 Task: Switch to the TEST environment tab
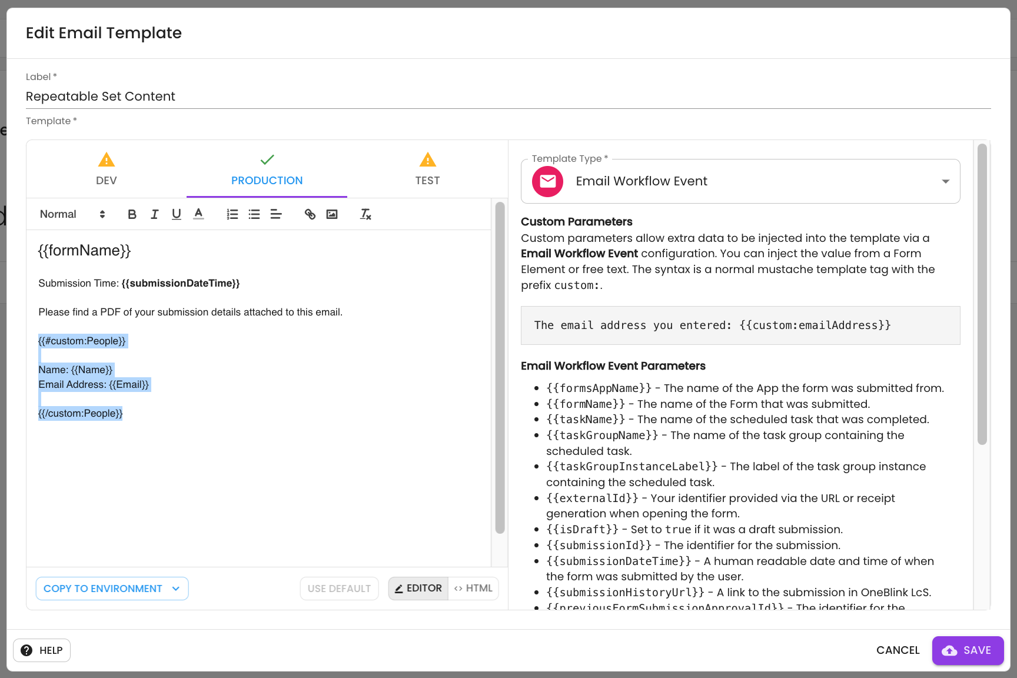click(428, 169)
